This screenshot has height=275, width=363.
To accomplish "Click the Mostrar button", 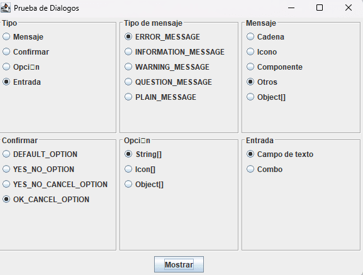I will coord(179,264).
